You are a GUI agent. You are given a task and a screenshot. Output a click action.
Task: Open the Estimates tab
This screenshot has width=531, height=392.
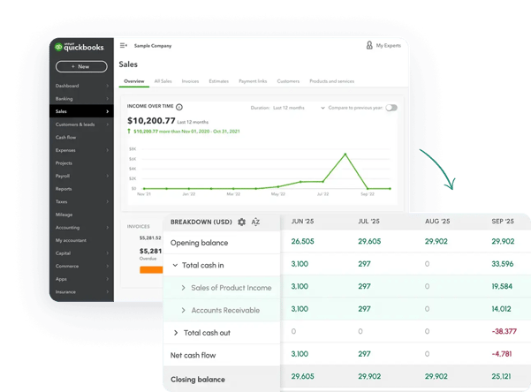pyautogui.click(x=219, y=81)
